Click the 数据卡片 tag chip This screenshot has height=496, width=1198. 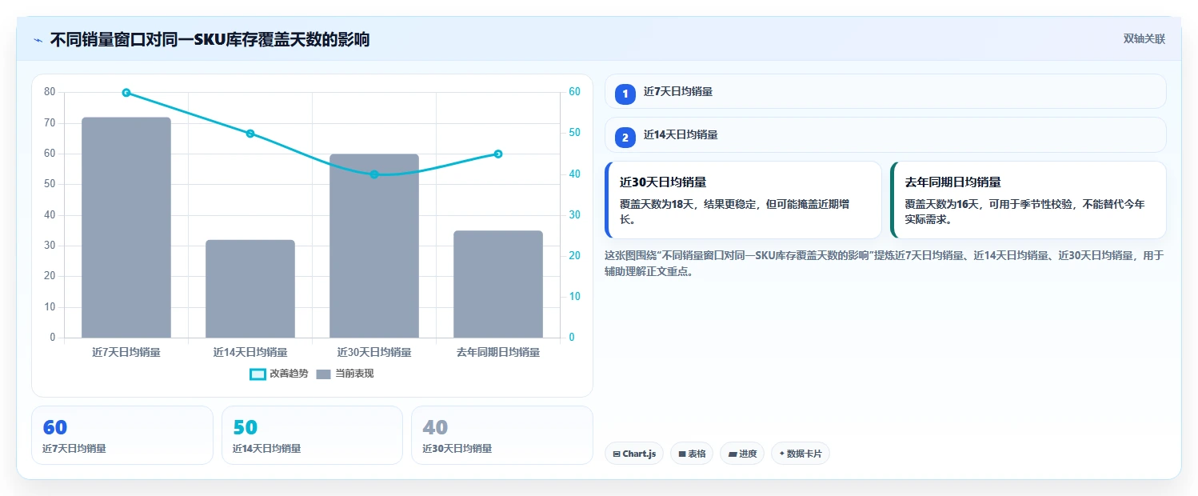801,454
